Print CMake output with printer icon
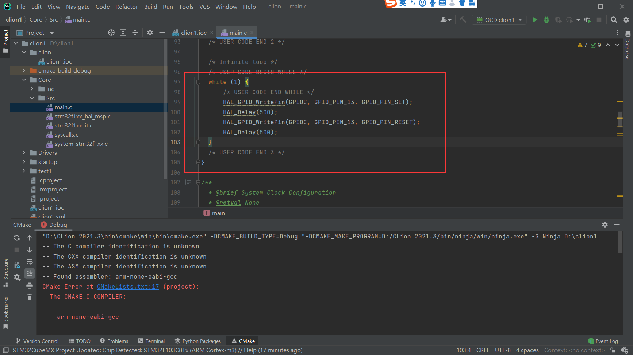Image resolution: width=633 pixels, height=355 pixels. [x=30, y=285]
